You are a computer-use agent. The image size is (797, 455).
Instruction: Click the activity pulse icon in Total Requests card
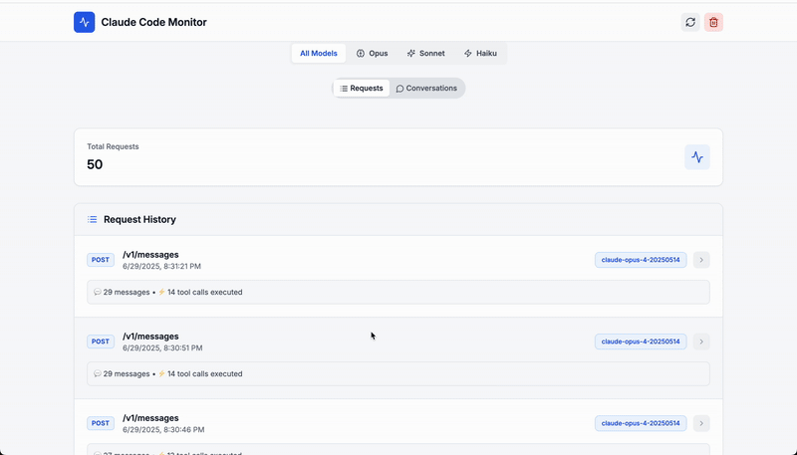point(697,157)
